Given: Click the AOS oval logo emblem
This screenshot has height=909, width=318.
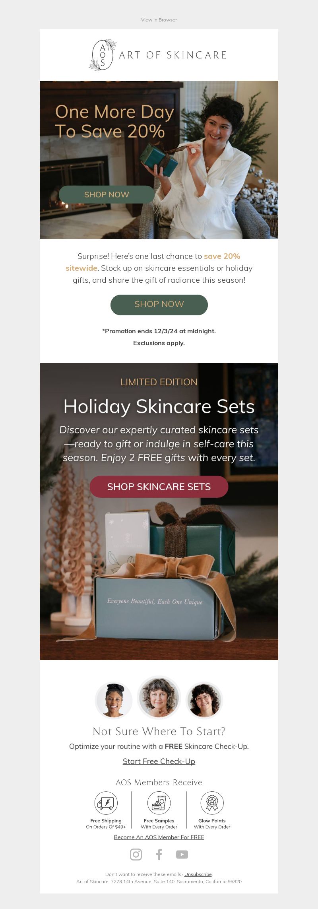Looking at the screenshot, I should [103, 55].
